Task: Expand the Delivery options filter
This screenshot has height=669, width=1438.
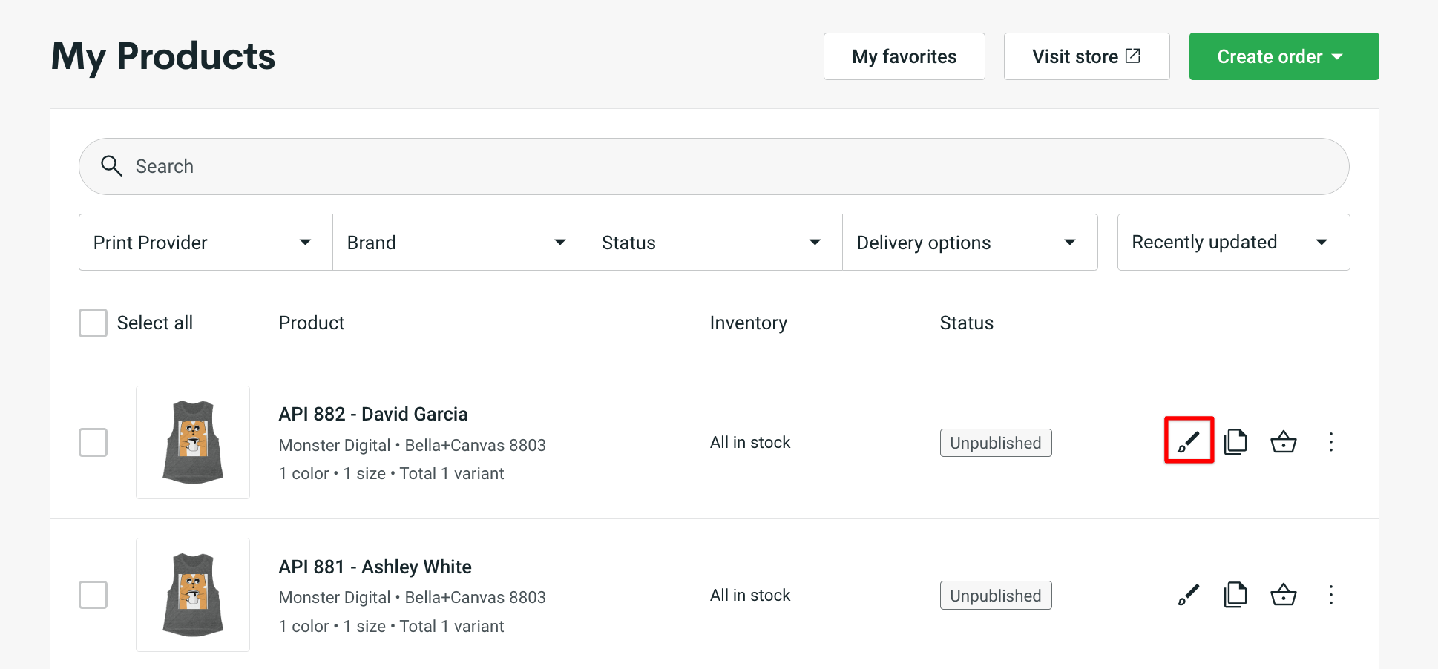Action: [x=969, y=243]
